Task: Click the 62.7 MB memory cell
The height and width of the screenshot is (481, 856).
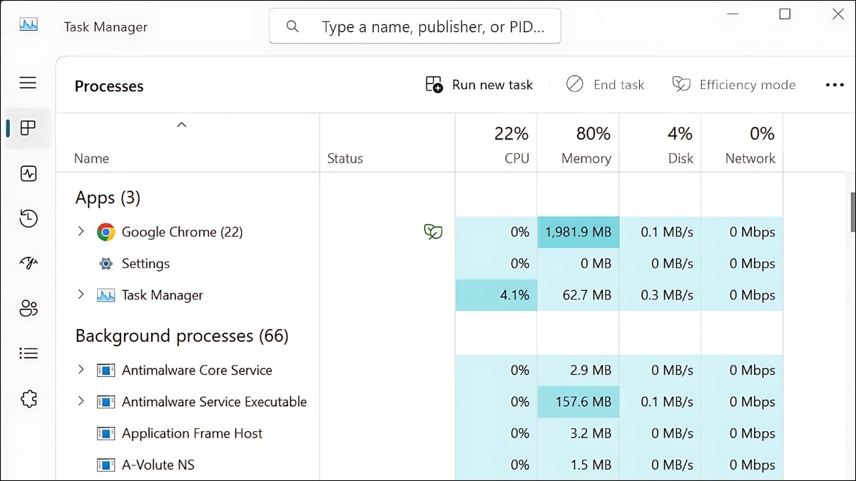Action: (579, 295)
